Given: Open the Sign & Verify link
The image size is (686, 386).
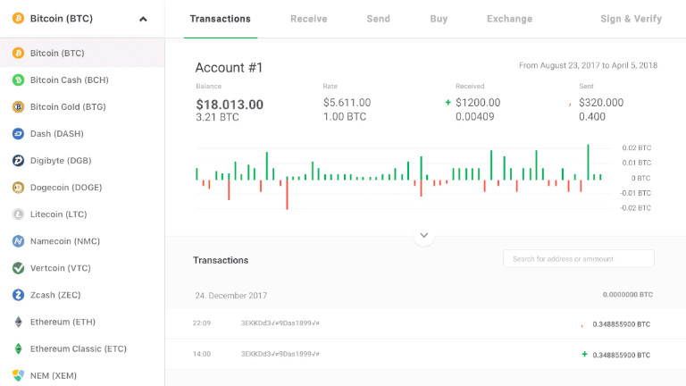Looking at the screenshot, I should [x=631, y=19].
